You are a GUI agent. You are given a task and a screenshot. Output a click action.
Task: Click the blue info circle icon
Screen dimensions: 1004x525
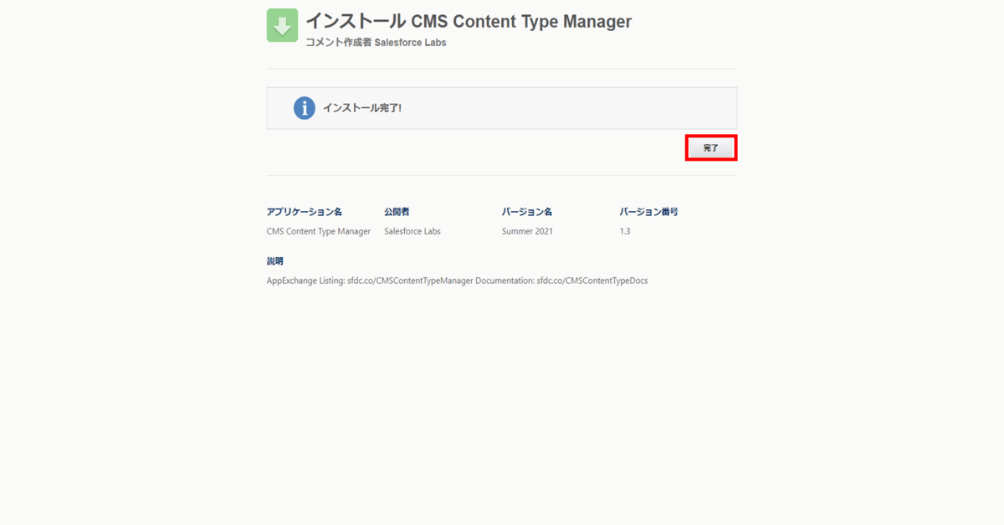[x=305, y=108]
